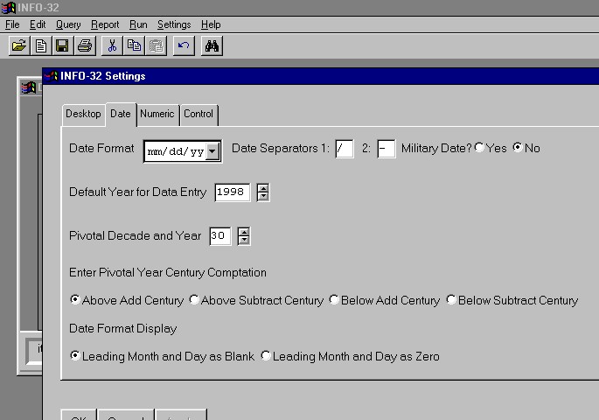This screenshot has width=599, height=420.
Task: Click the INFO-32 main window title icon
Action: pyautogui.click(x=8, y=7)
